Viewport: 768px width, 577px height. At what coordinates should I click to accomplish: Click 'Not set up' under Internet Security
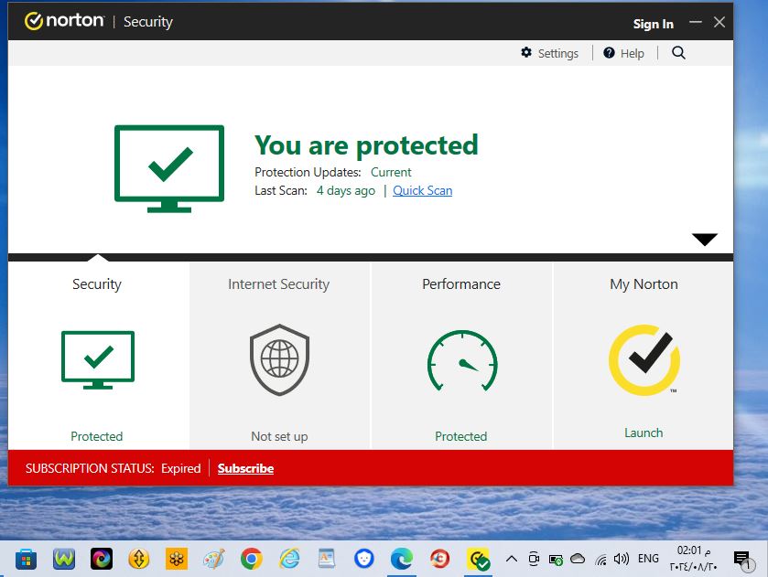click(x=280, y=436)
